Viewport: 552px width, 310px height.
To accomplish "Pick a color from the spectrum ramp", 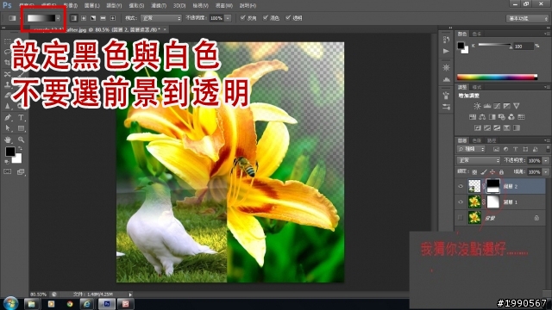I will (x=497, y=77).
